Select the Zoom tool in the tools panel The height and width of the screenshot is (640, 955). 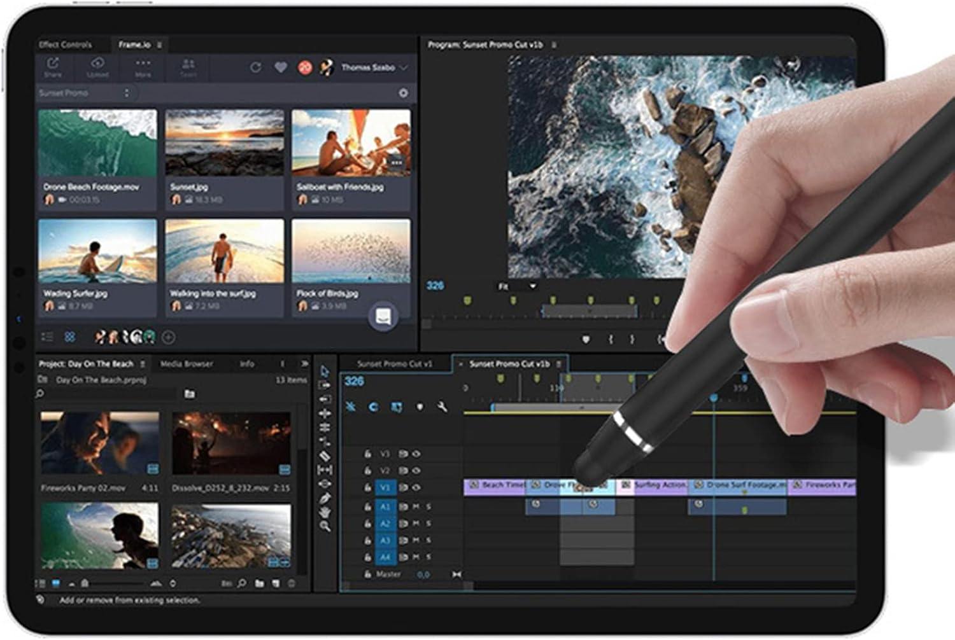(325, 526)
